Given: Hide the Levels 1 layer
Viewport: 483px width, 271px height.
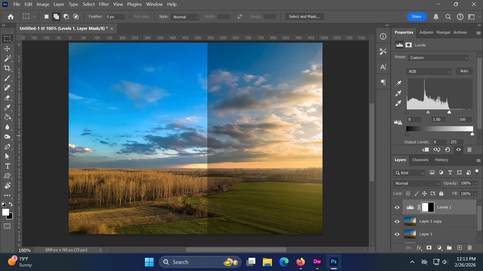Looking at the screenshot, I should point(397,208).
